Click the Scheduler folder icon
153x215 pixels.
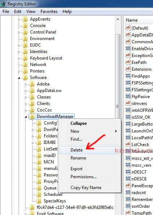[39, 194]
